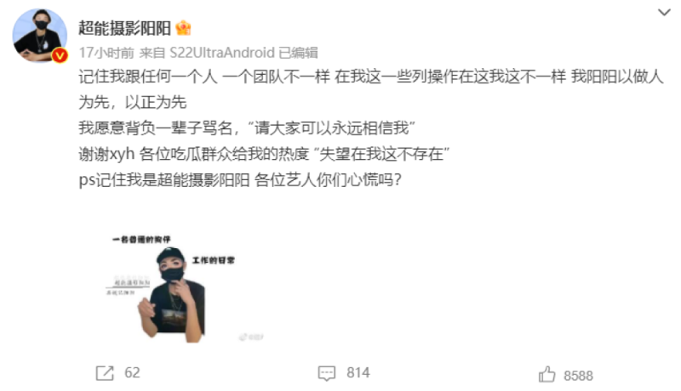Click the repost share arrow icon
Screen dimensions: 681x391
pyautogui.click(x=105, y=373)
